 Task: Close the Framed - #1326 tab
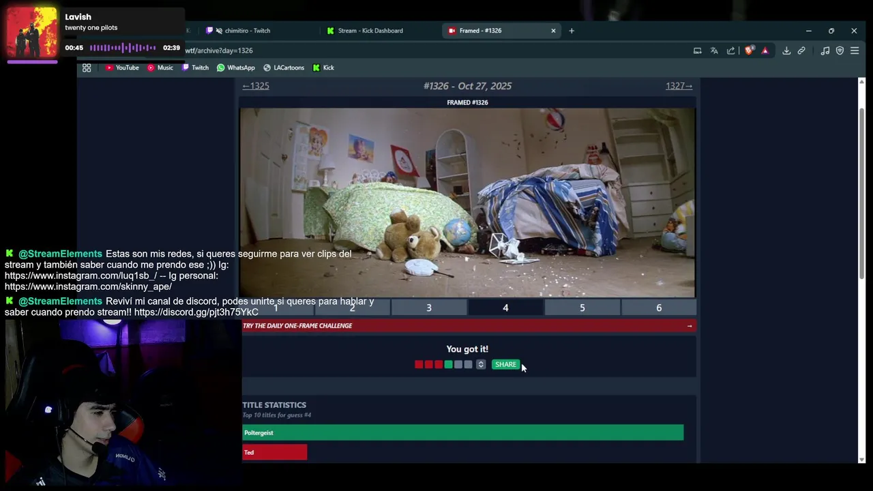[553, 31]
